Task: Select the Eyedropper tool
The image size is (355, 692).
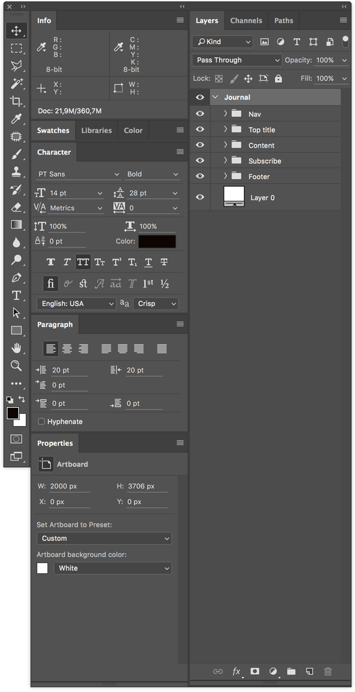Action: point(16,119)
